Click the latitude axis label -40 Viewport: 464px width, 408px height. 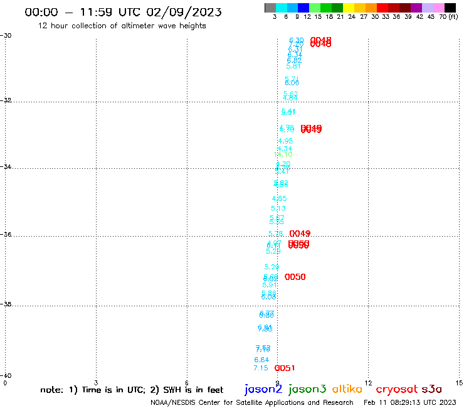pyautogui.click(x=6, y=376)
